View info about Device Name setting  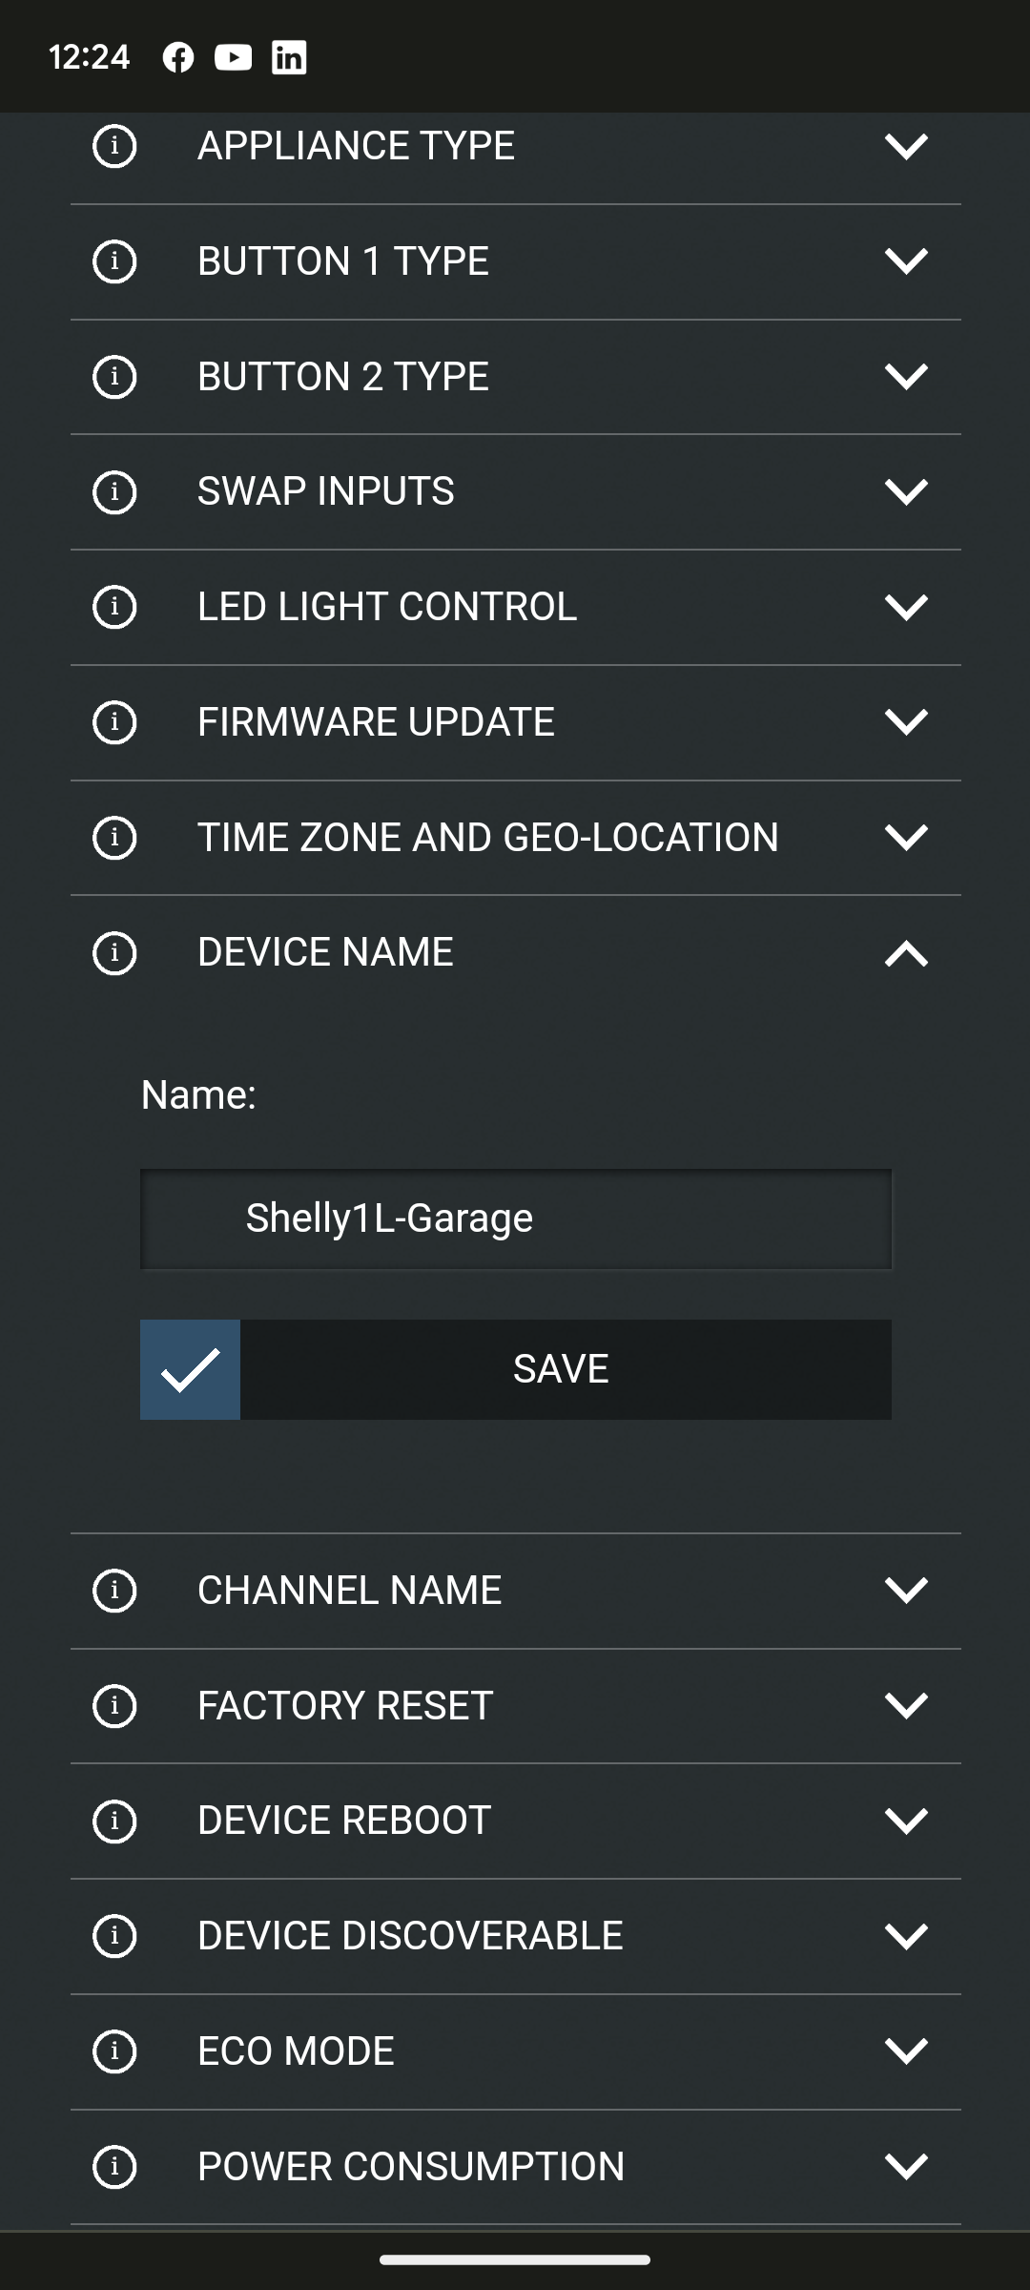[114, 952]
